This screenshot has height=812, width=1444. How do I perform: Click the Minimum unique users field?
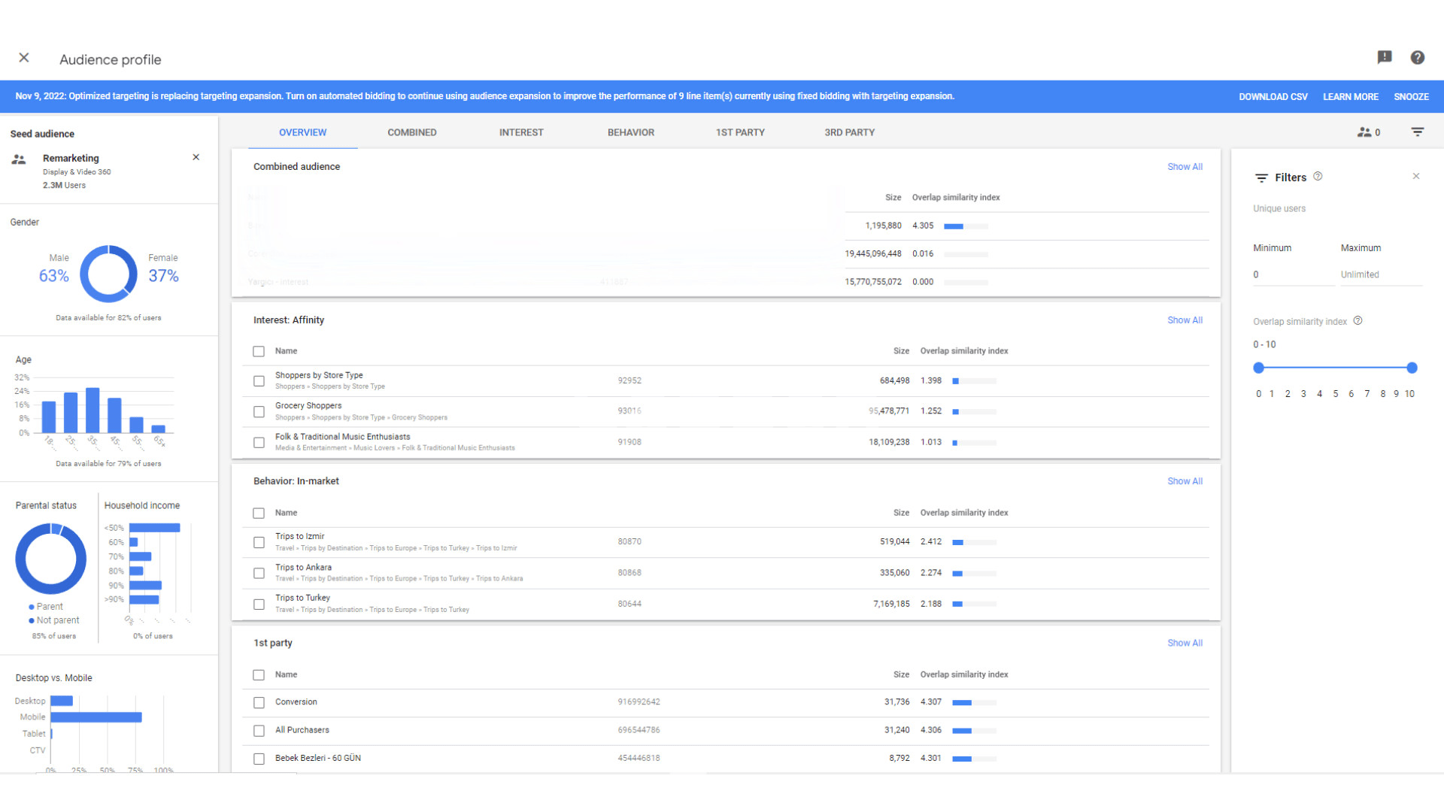(x=1292, y=275)
